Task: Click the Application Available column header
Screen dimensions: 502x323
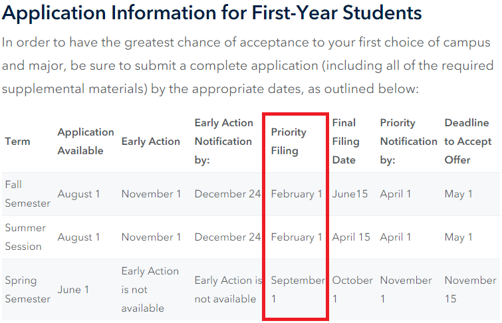Action: tap(86, 142)
